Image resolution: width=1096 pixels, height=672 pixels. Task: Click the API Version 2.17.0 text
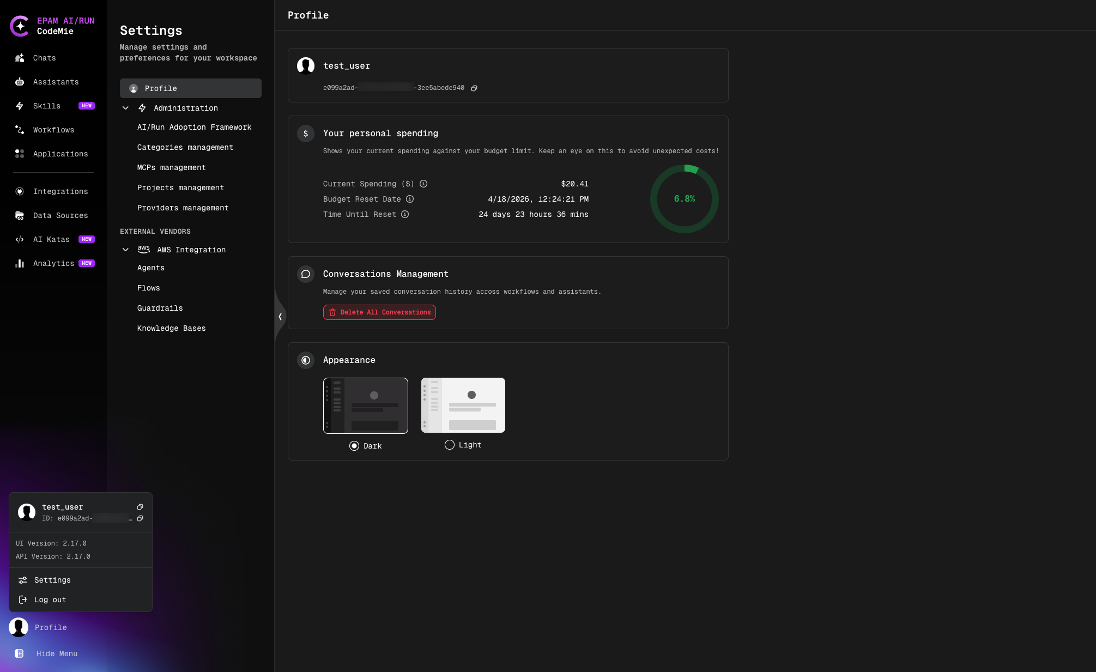pos(53,556)
